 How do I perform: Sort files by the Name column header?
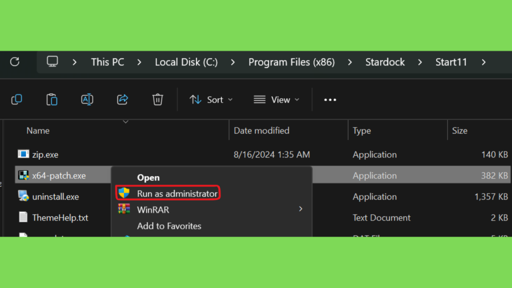[38, 130]
